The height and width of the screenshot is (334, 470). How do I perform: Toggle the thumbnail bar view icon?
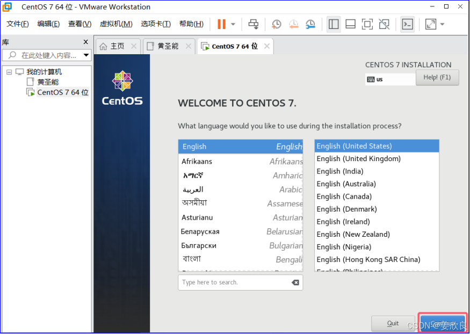coord(350,24)
